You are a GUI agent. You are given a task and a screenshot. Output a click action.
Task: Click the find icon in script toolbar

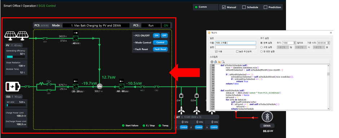216,62
